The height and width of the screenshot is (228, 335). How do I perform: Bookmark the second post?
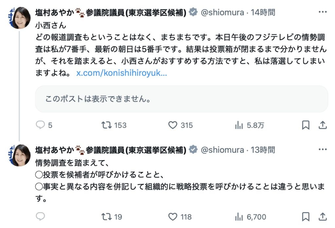click(x=306, y=217)
